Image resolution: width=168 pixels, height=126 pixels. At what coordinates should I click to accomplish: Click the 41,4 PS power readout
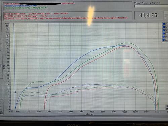[149, 15]
